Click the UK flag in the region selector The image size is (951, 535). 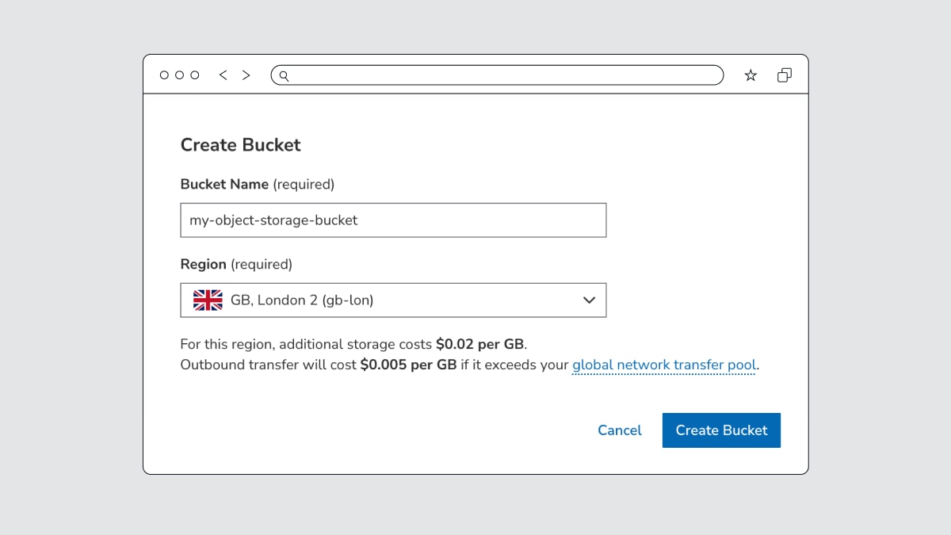(207, 300)
